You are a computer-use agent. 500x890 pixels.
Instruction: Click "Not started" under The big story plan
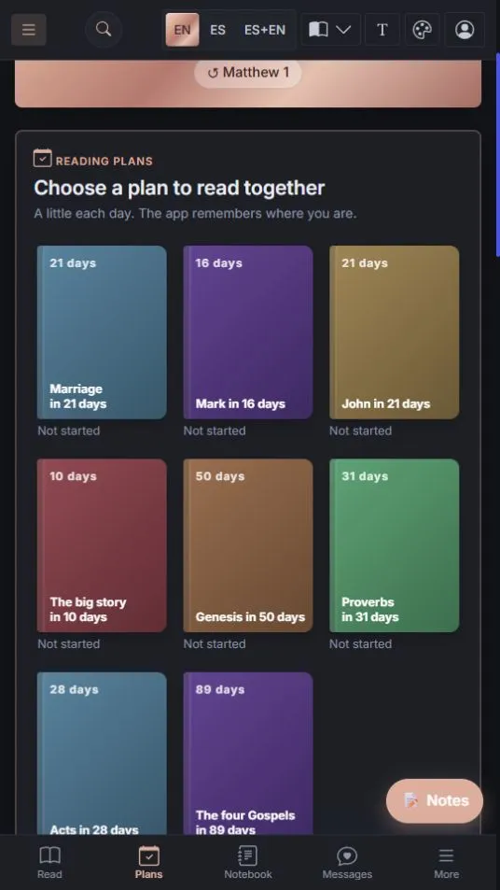point(69,643)
